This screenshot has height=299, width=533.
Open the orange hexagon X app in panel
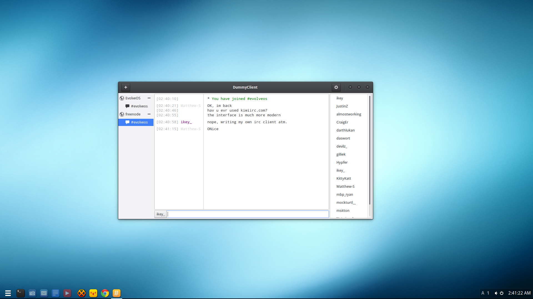click(x=82, y=293)
